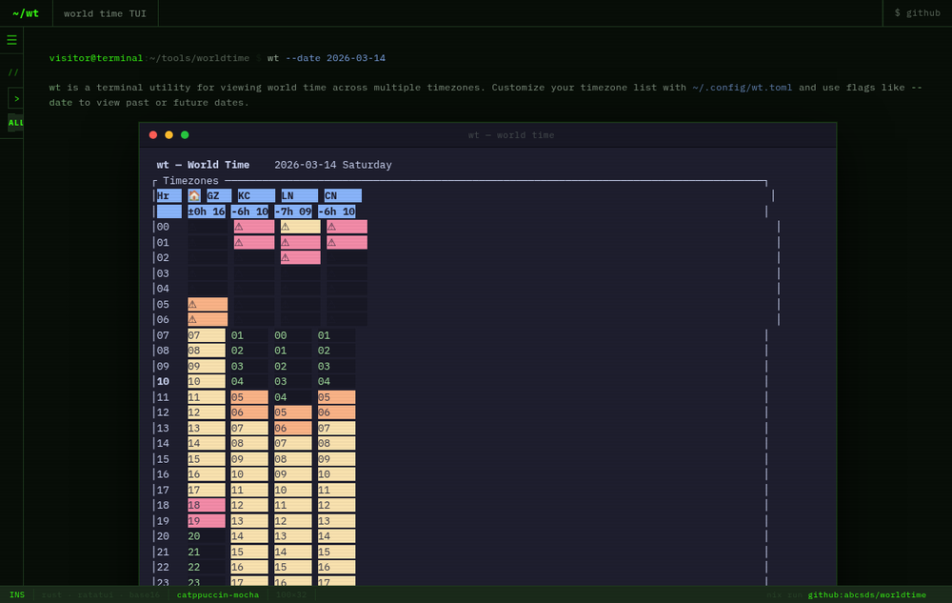
Task: Click the warning icon in GZ row 05
Action: click(x=192, y=304)
